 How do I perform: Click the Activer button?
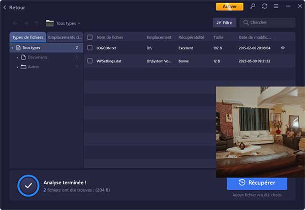(229, 7)
